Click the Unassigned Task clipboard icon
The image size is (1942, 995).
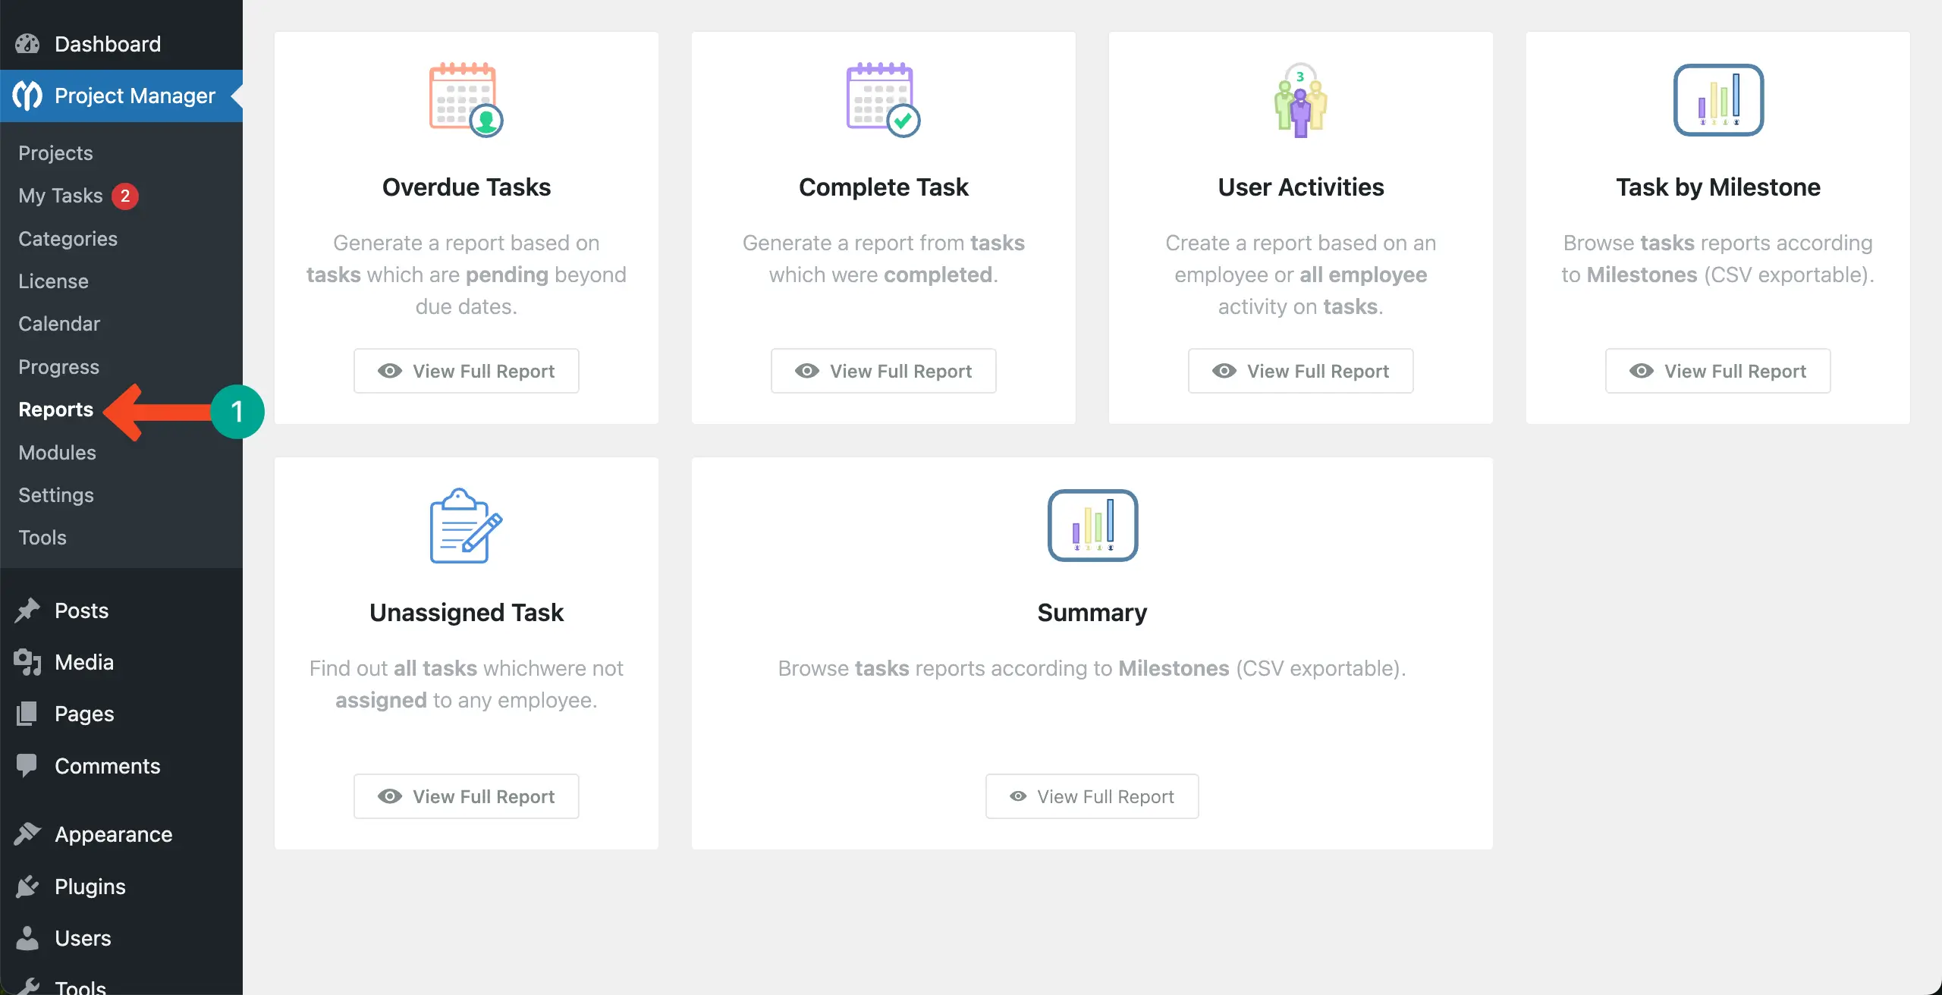click(466, 526)
